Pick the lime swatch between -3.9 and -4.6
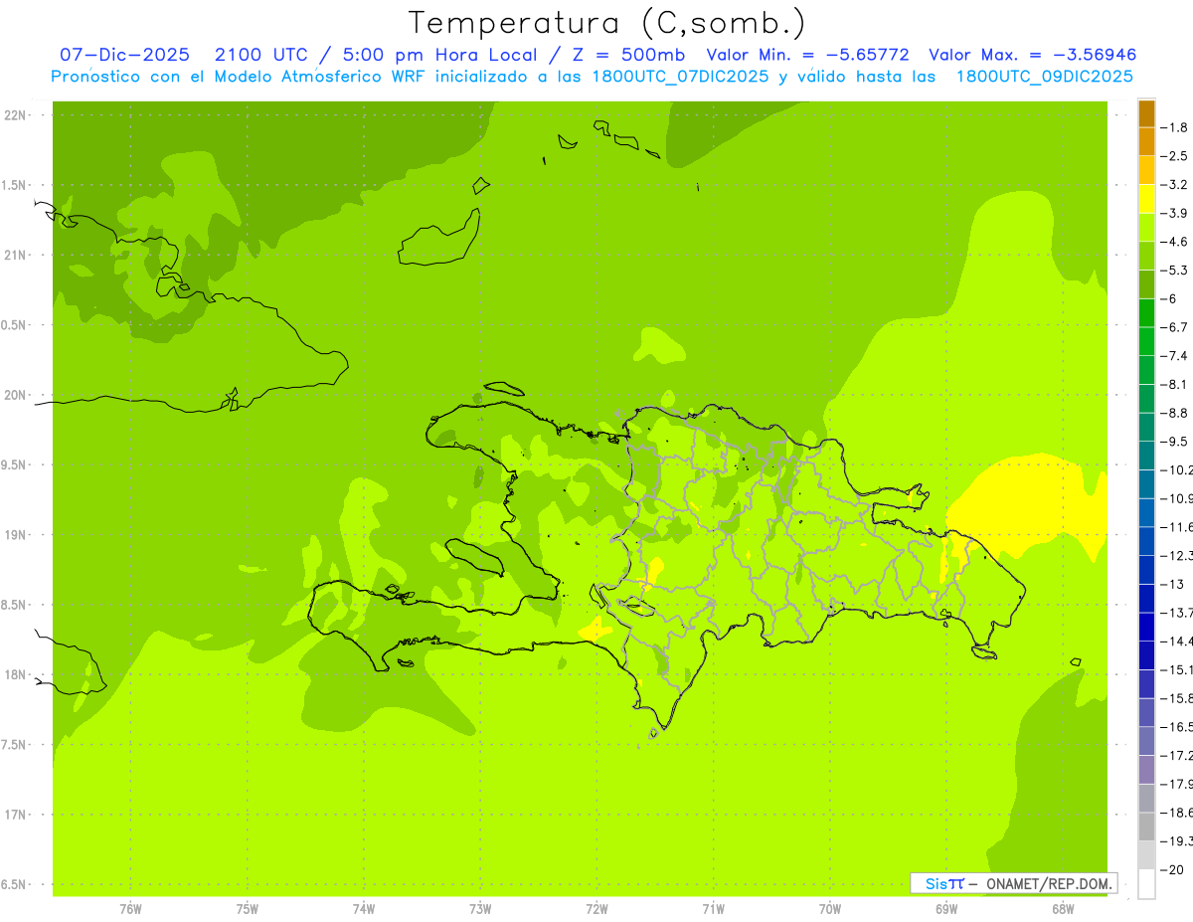Viewport: 1193px width, 922px height. tap(1146, 227)
